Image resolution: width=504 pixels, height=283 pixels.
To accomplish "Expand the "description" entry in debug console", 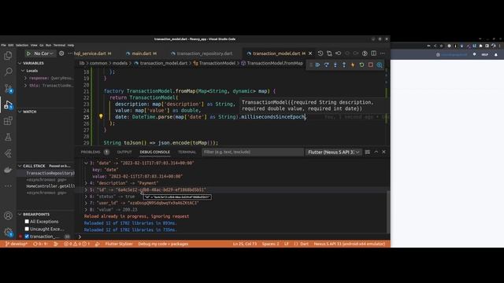I will pyautogui.click(x=86, y=183).
